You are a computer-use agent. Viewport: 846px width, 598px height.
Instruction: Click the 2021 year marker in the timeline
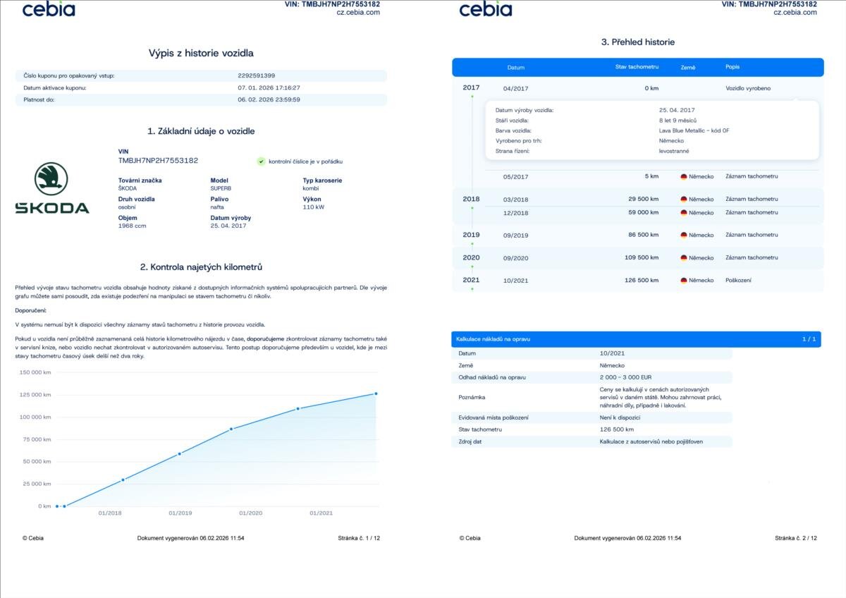tap(471, 280)
